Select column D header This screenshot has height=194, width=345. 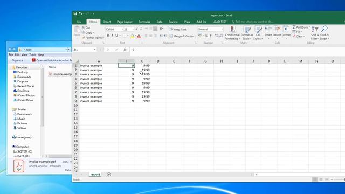[158, 61]
